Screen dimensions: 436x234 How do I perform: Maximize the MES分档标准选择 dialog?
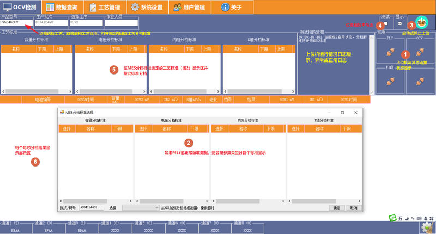click(342, 113)
